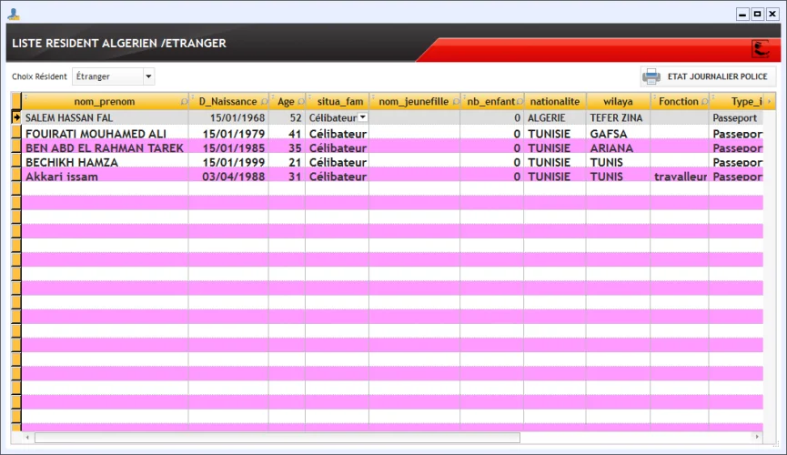787x455 pixels.
Task: Click the left arrow of horizontal scrollbar
Action: click(x=28, y=438)
